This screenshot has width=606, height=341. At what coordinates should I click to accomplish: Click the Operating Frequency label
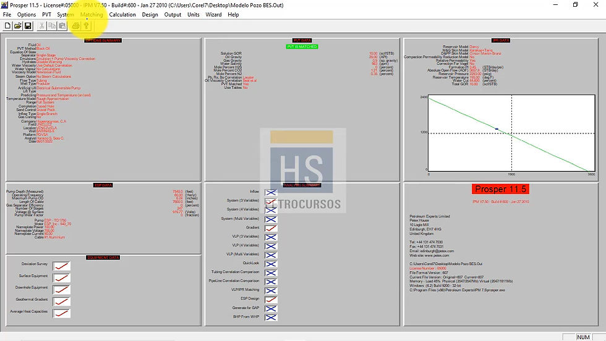pos(27,195)
